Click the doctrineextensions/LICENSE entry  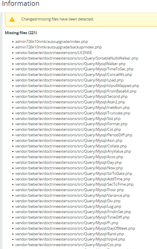click(x=54, y=53)
